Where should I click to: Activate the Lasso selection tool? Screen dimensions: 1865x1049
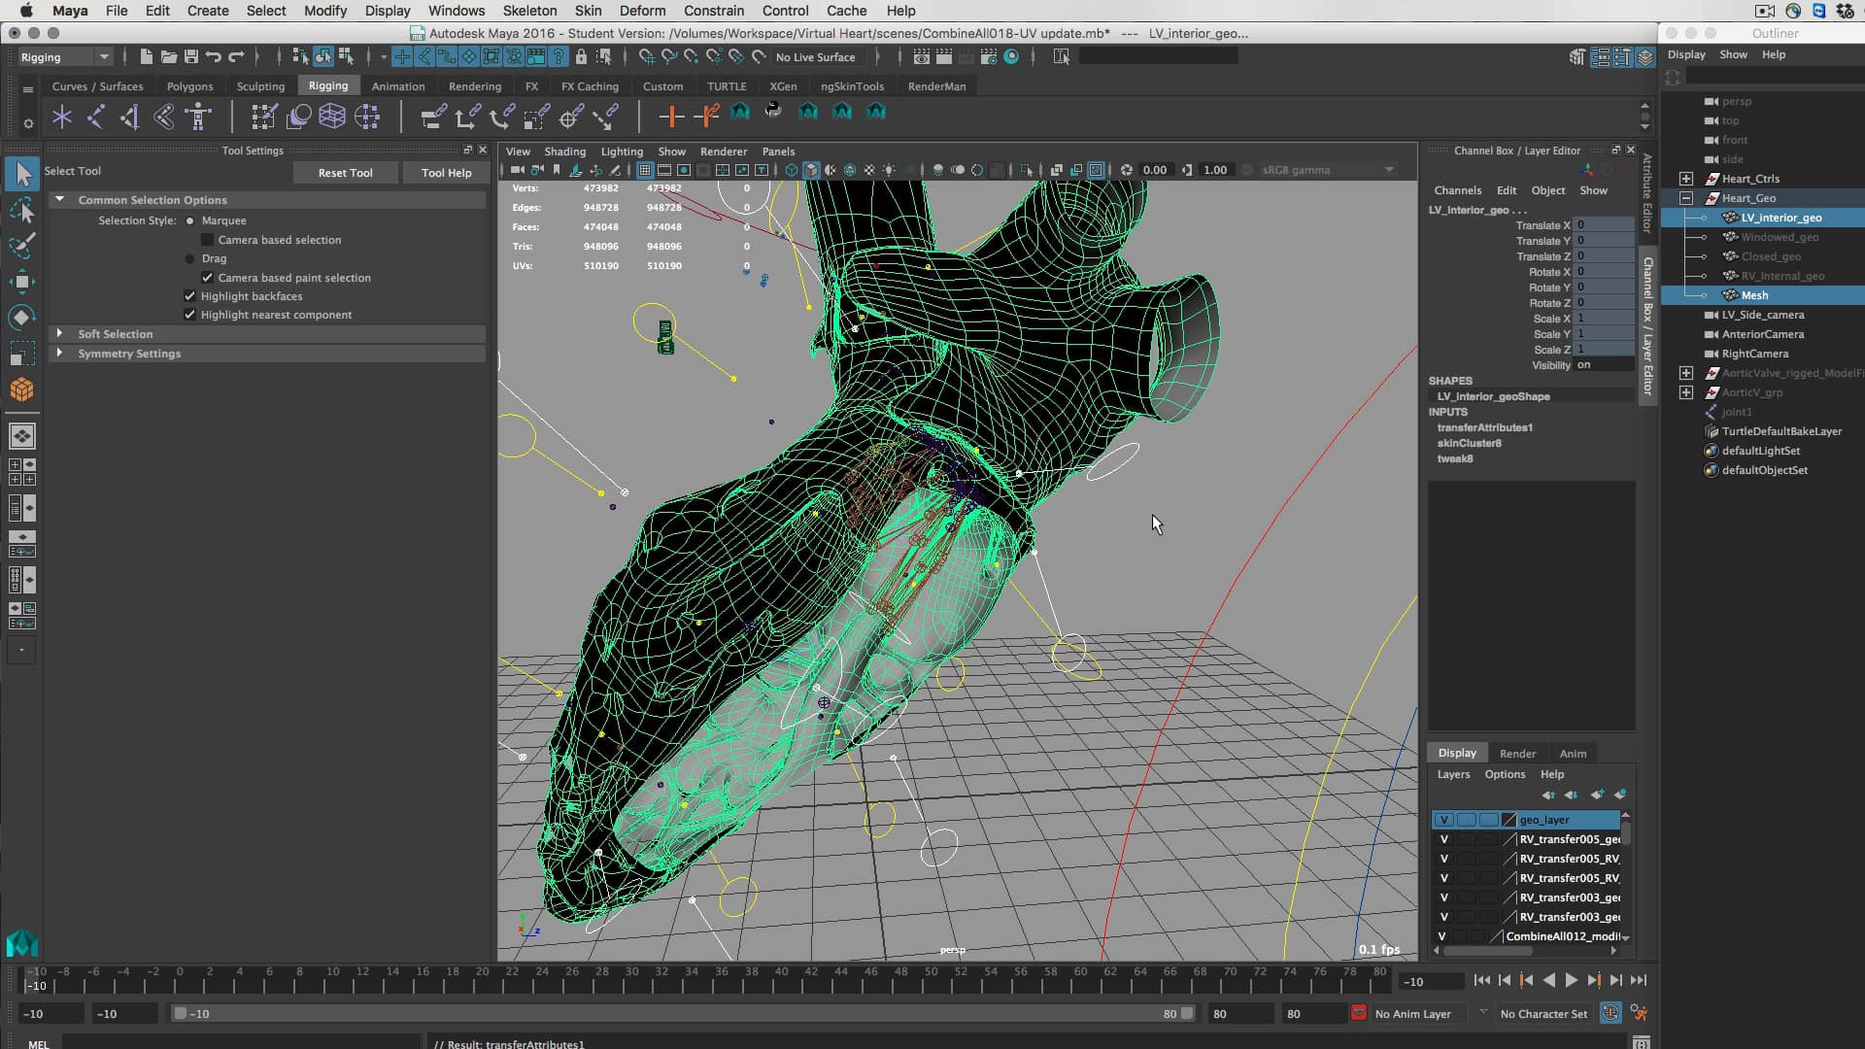(x=23, y=211)
